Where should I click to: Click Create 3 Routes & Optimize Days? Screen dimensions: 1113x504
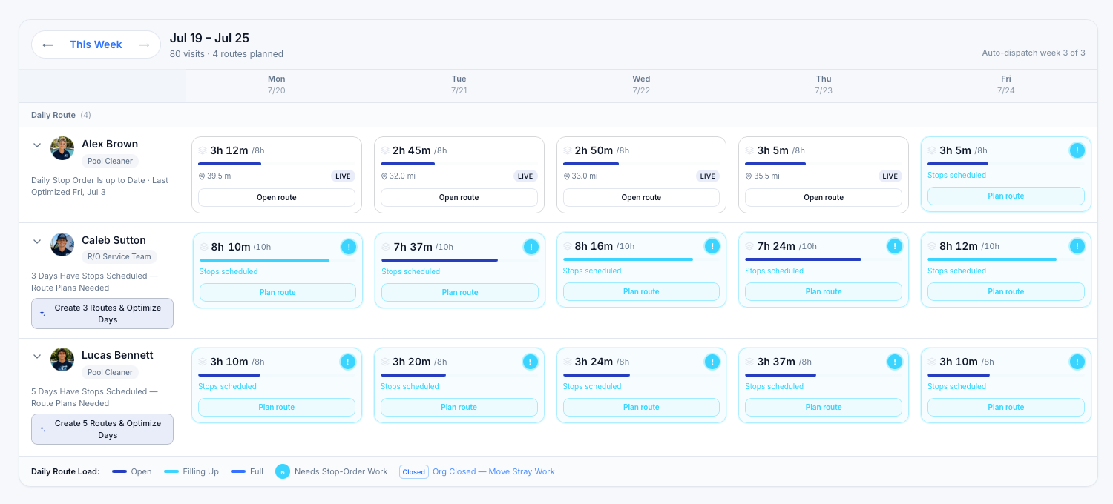pyautogui.click(x=102, y=314)
